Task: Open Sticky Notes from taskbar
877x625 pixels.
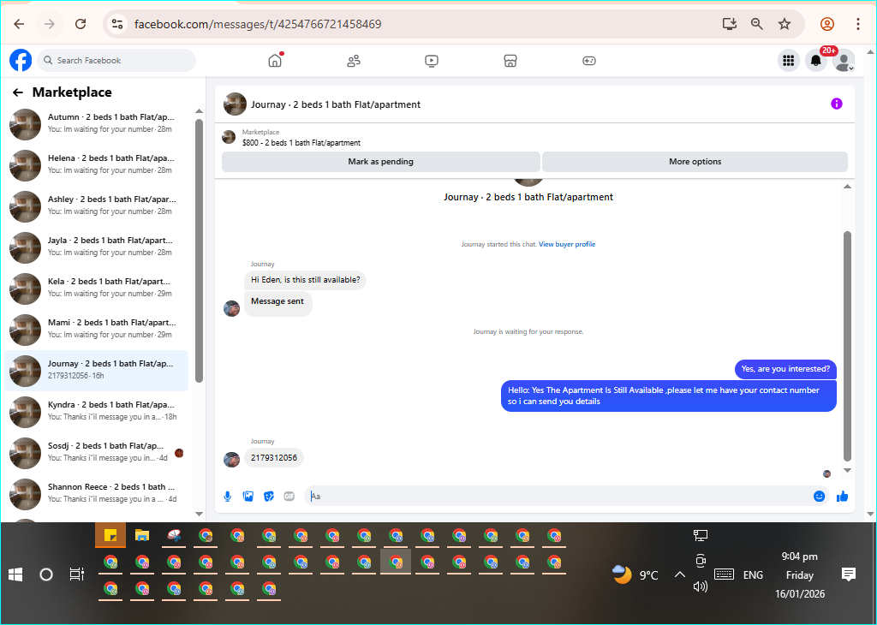Action: pyautogui.click(x=110, y=536)
